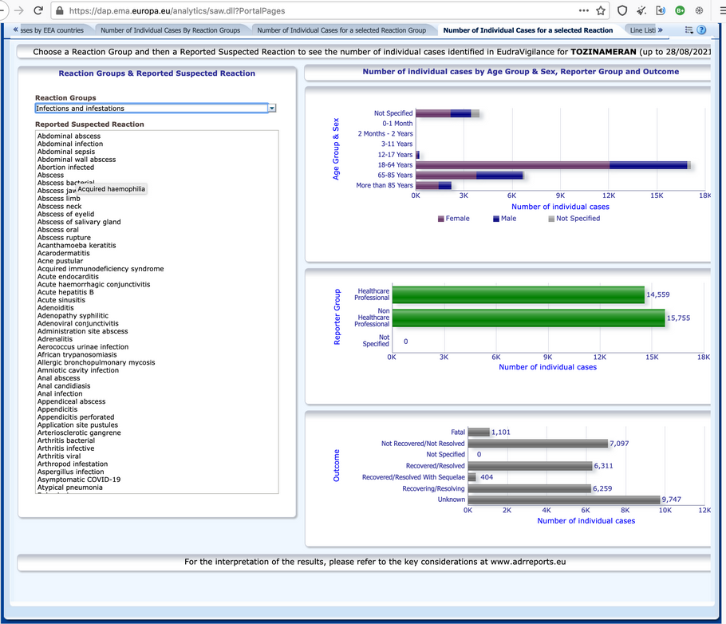Image resolution: width=726 pixels, height=624 pixels.
Task: Click the padlock site security icon
Action: (x=60, y=10)
